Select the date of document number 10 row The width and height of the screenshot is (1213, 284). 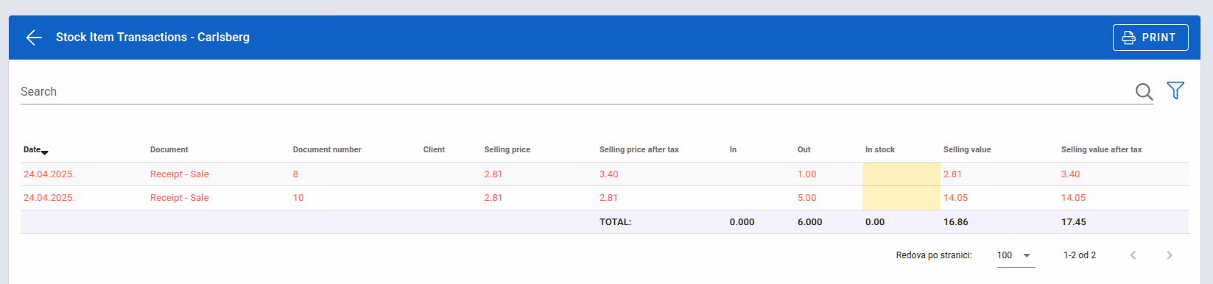[x=49, y=198]
